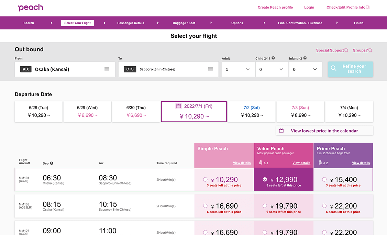Viewport: 387px width, 235px height.
Task: View details for Prime Peach
Action: (361, 163)
